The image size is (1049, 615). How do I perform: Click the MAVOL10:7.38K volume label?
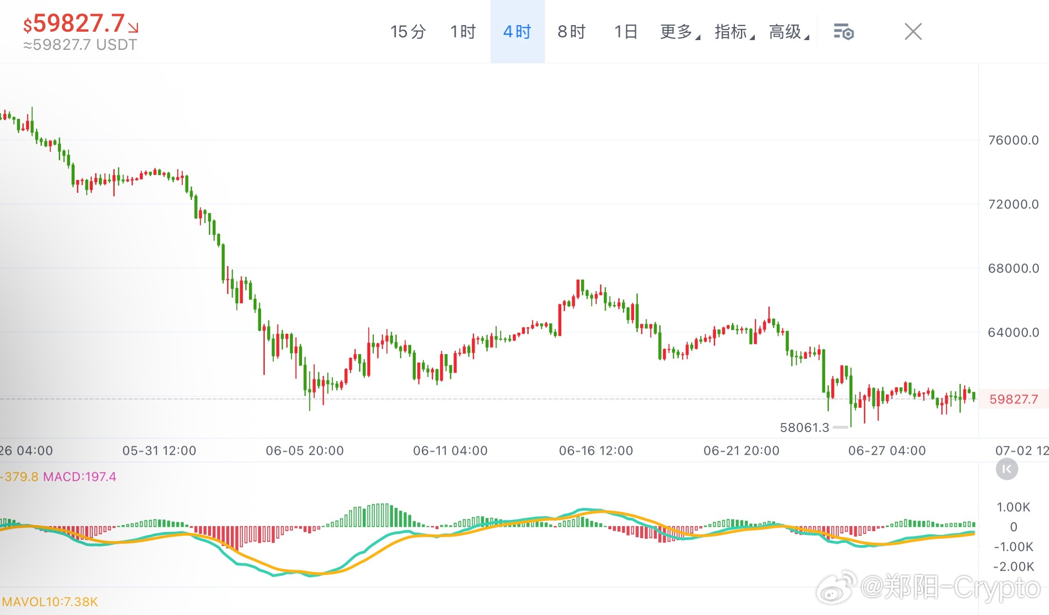pos(49,602)
